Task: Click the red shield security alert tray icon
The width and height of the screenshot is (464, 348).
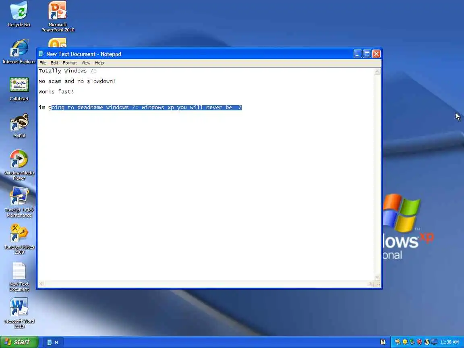Action: [419, 342]
